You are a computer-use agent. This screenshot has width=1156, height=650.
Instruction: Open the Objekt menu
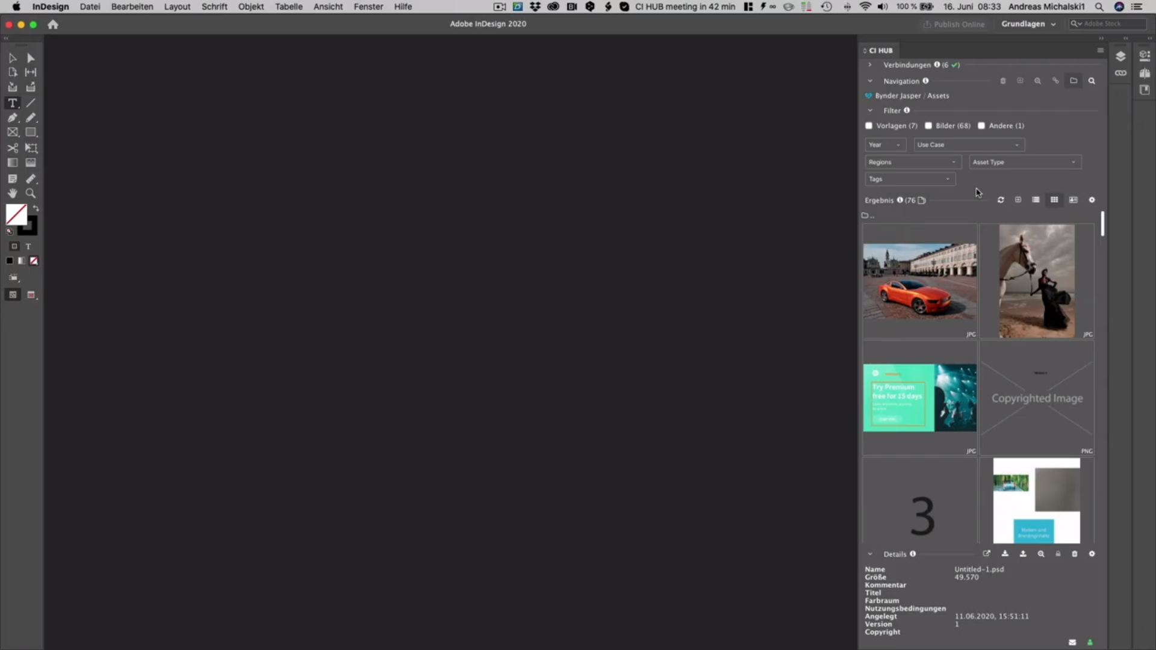[250, 7]
